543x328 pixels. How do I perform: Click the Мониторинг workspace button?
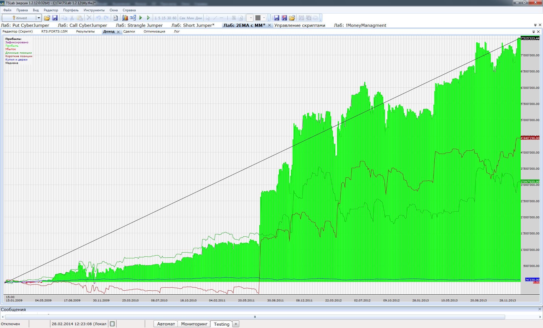pos(194,324)
